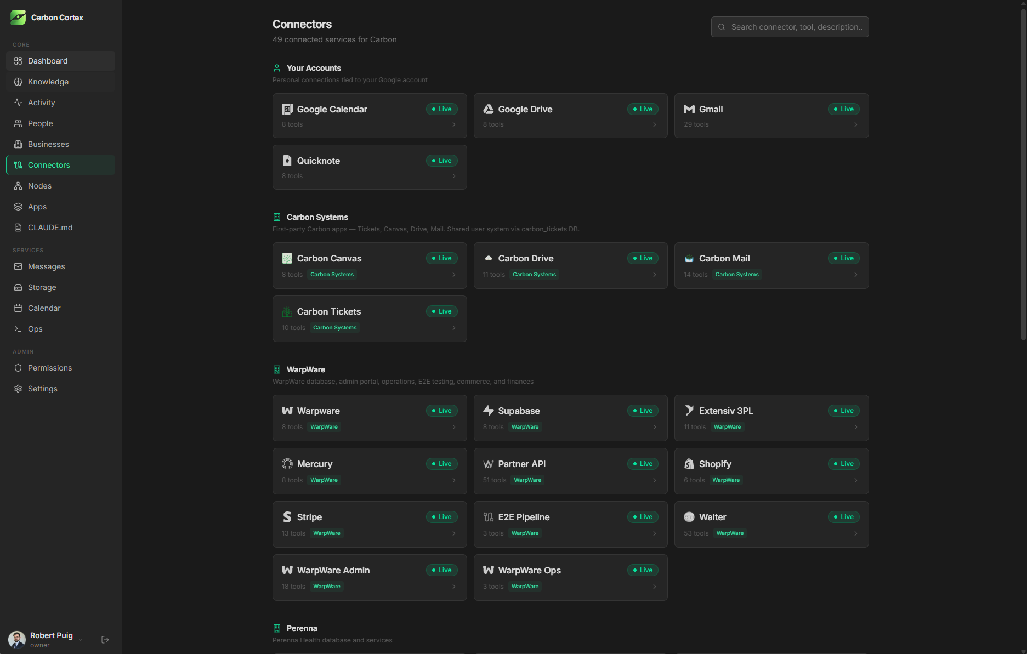Click the Gmail envelope icon
This screenshot has width=1027, height=654.
pyautogui.click(x=689, y=109)
